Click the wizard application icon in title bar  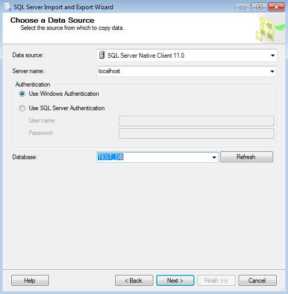pyautogui.click(x=8, y=7)
